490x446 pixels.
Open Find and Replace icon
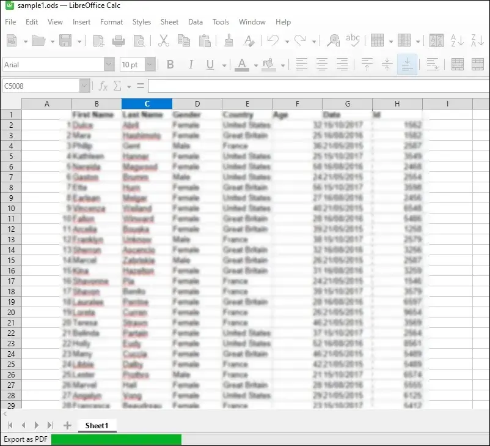(x=334, y=41)
